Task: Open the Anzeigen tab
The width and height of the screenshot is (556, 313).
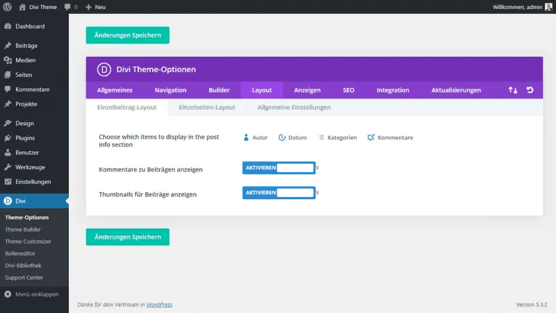Action: pos(307,90)
